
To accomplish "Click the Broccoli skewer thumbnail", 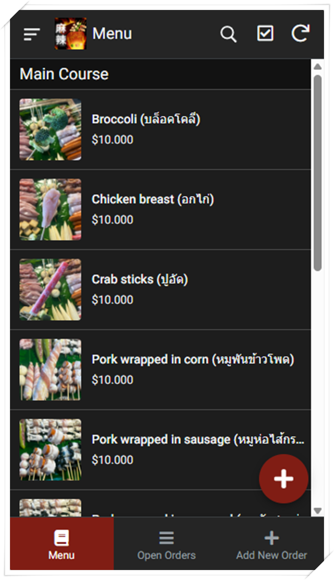I will click(x=50, y=129).
